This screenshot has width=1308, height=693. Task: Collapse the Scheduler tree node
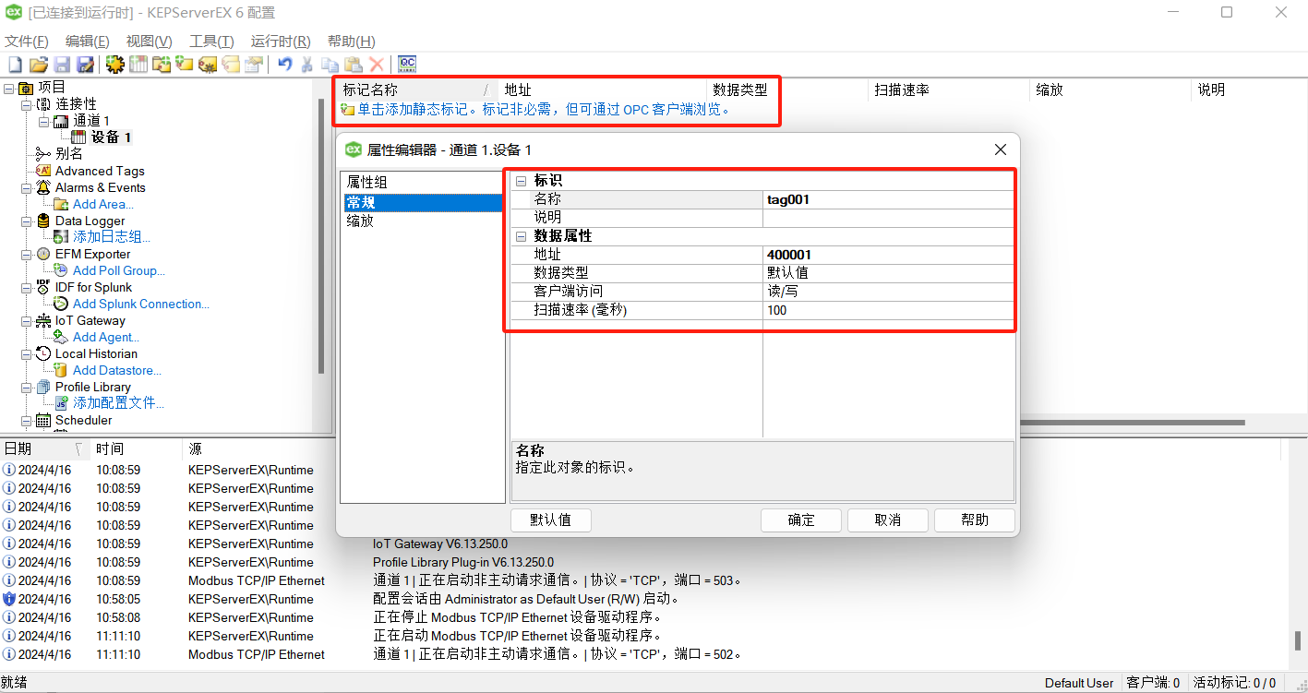click(x=27, y=420)
